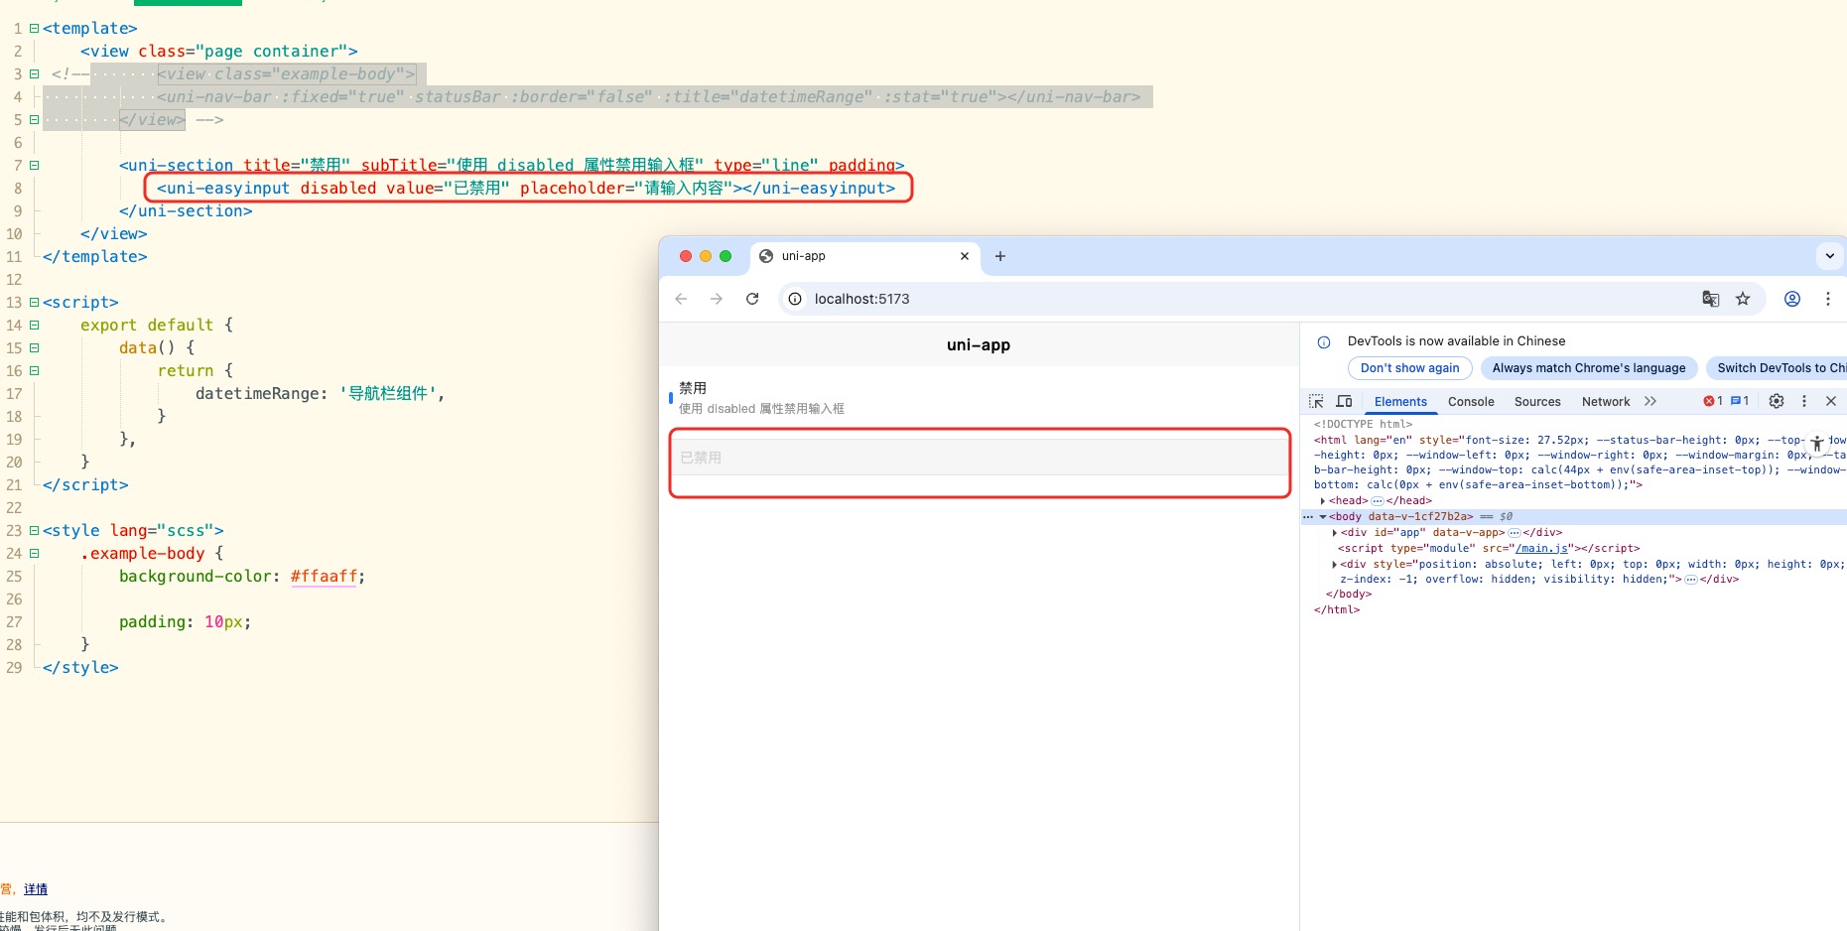
Task: Fold the script block at line 13
Action: click(x=34, y=303)
